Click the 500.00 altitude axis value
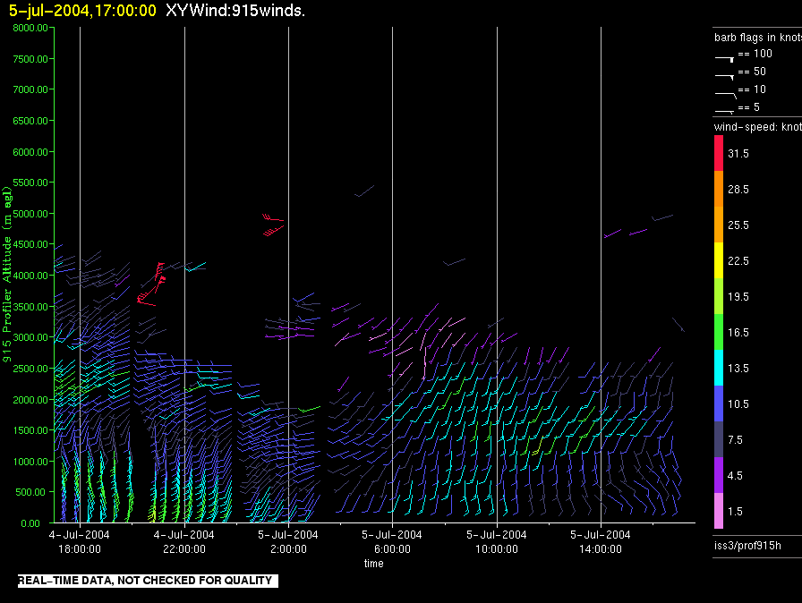The height and width of the screenshot is (603, 802). 30,492
